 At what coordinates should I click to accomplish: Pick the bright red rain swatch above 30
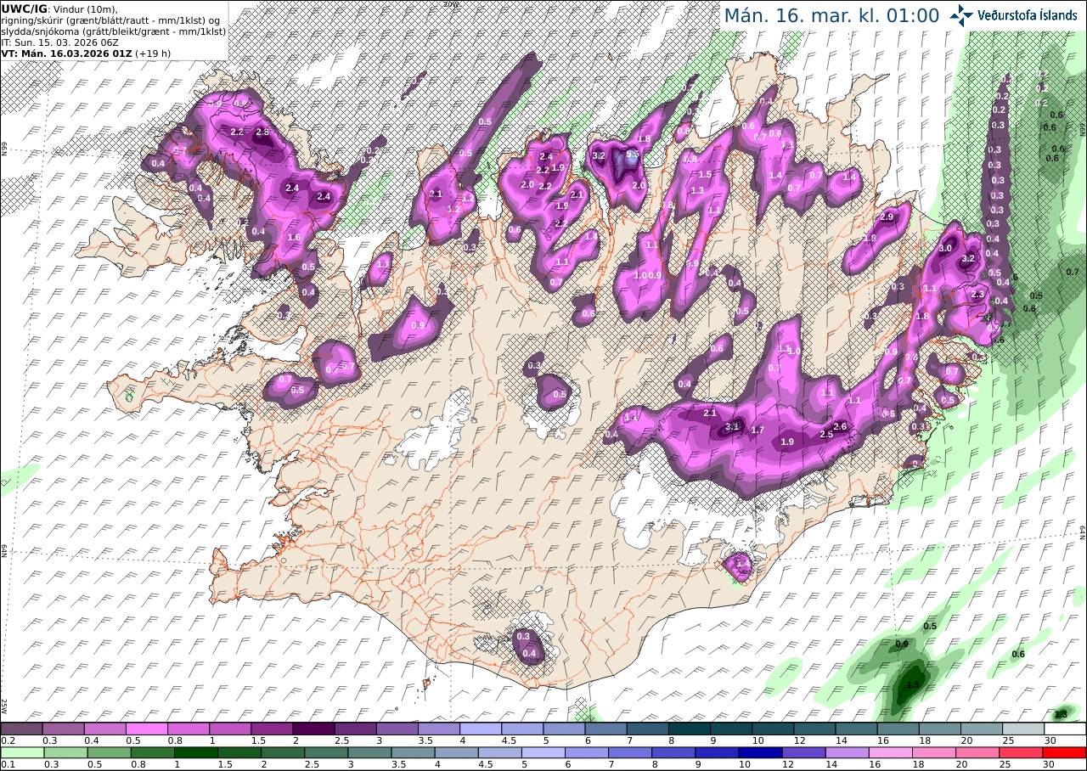point(1065,752)
